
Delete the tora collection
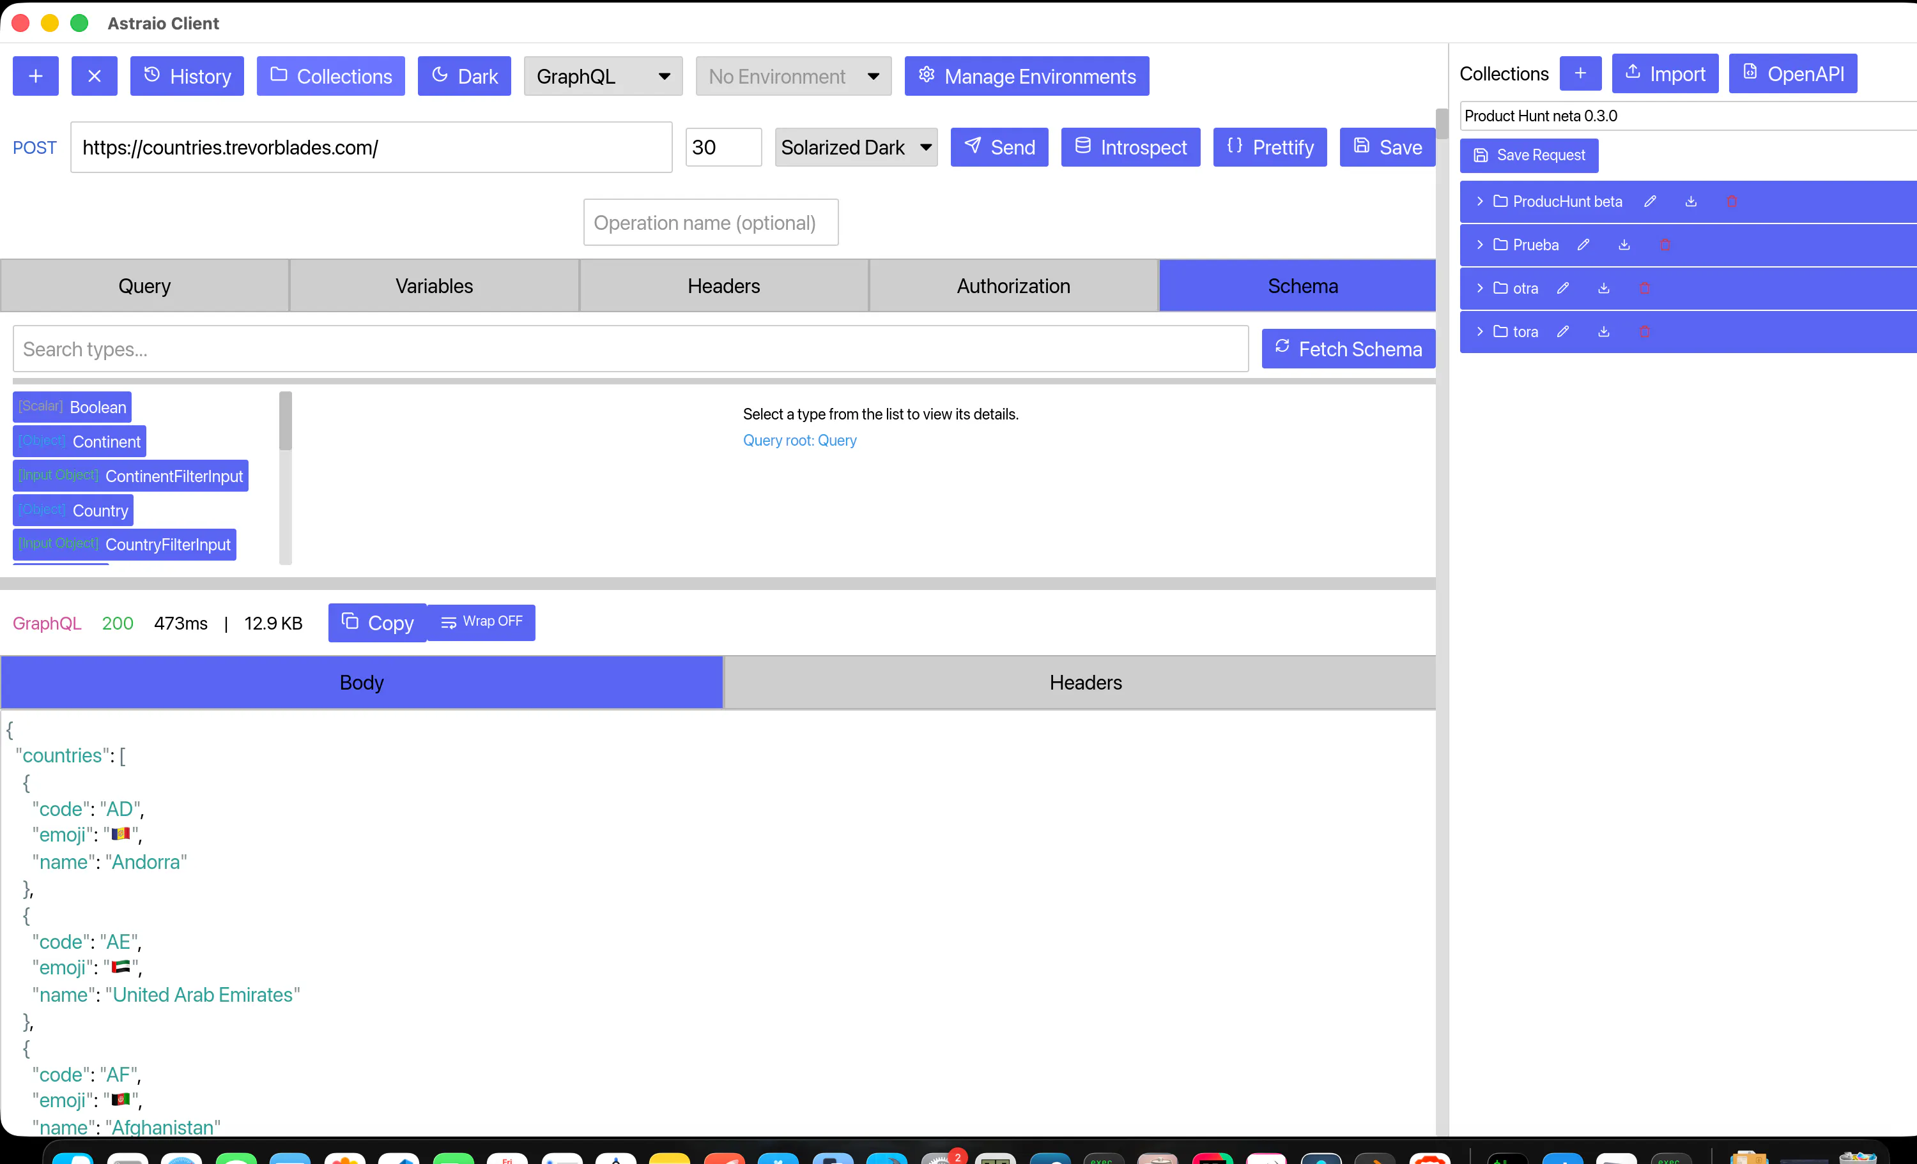1645,332
